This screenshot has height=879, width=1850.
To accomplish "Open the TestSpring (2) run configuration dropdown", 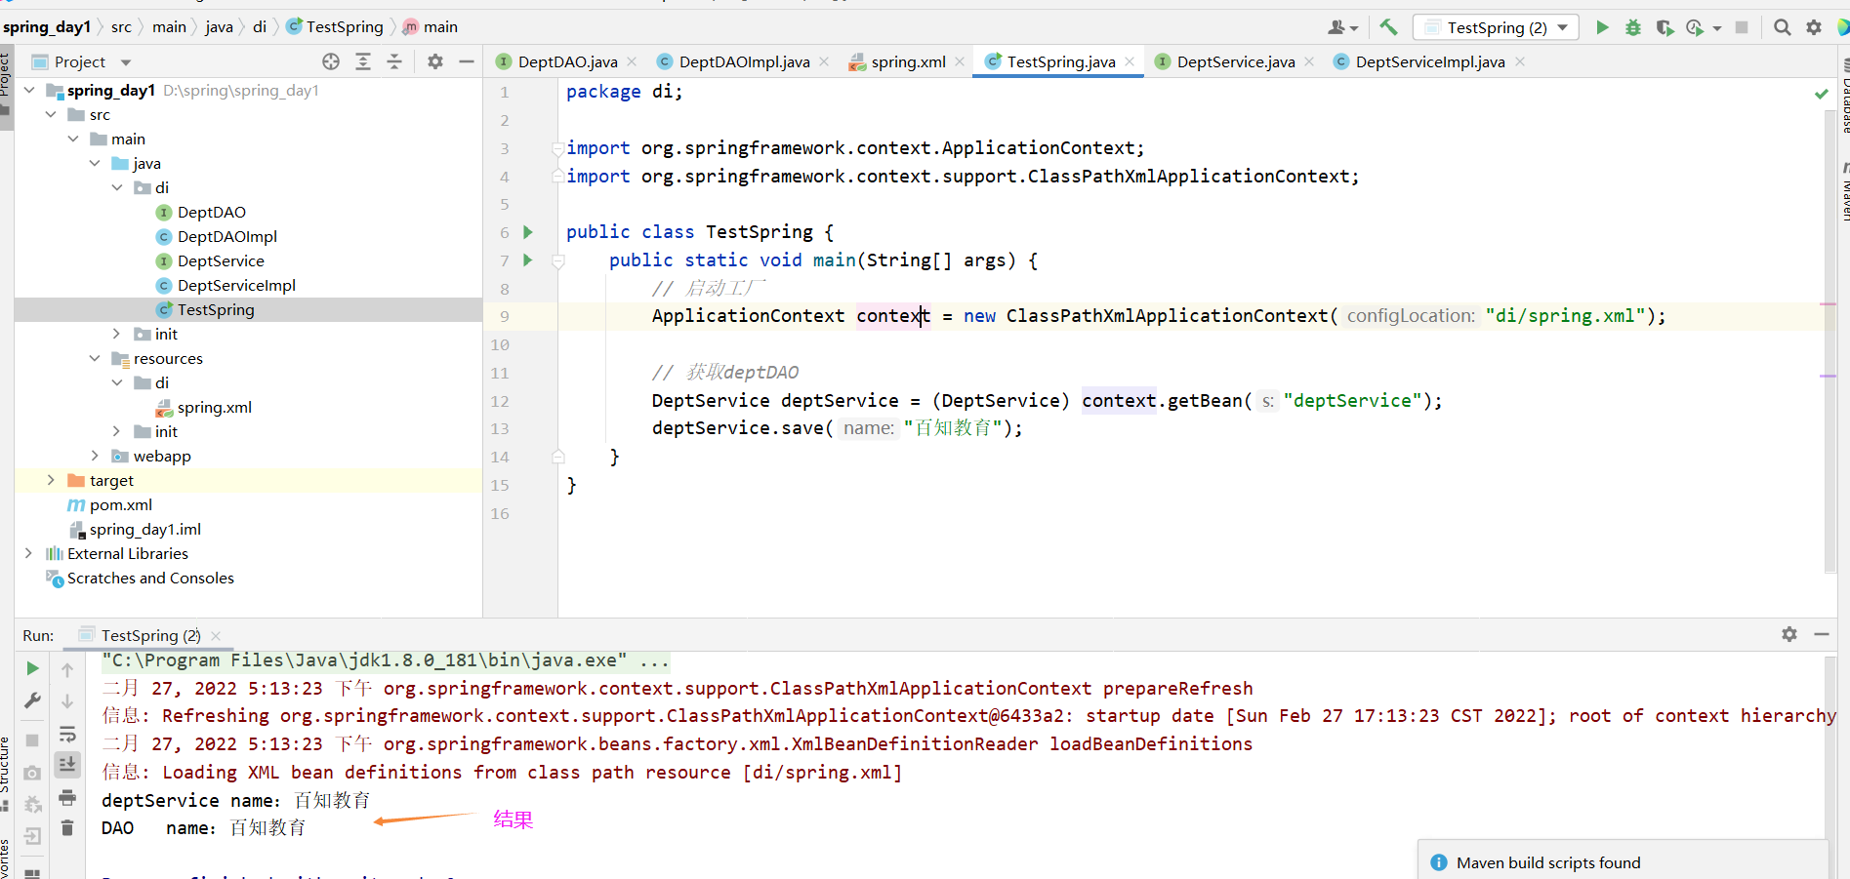I will (1497, 27).
